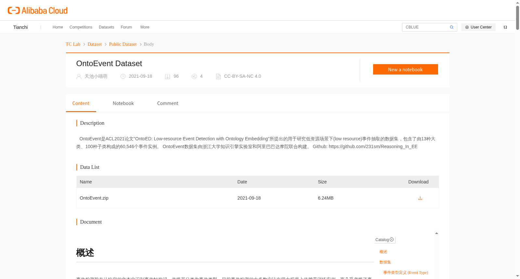Click the OntoEvent Dataset title
Image resolution: width=520 pixels, height=279 pixels.
(109, 64)
